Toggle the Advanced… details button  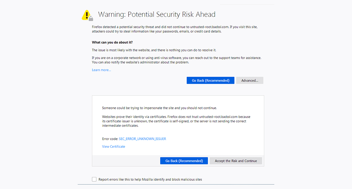coord(250,80)
